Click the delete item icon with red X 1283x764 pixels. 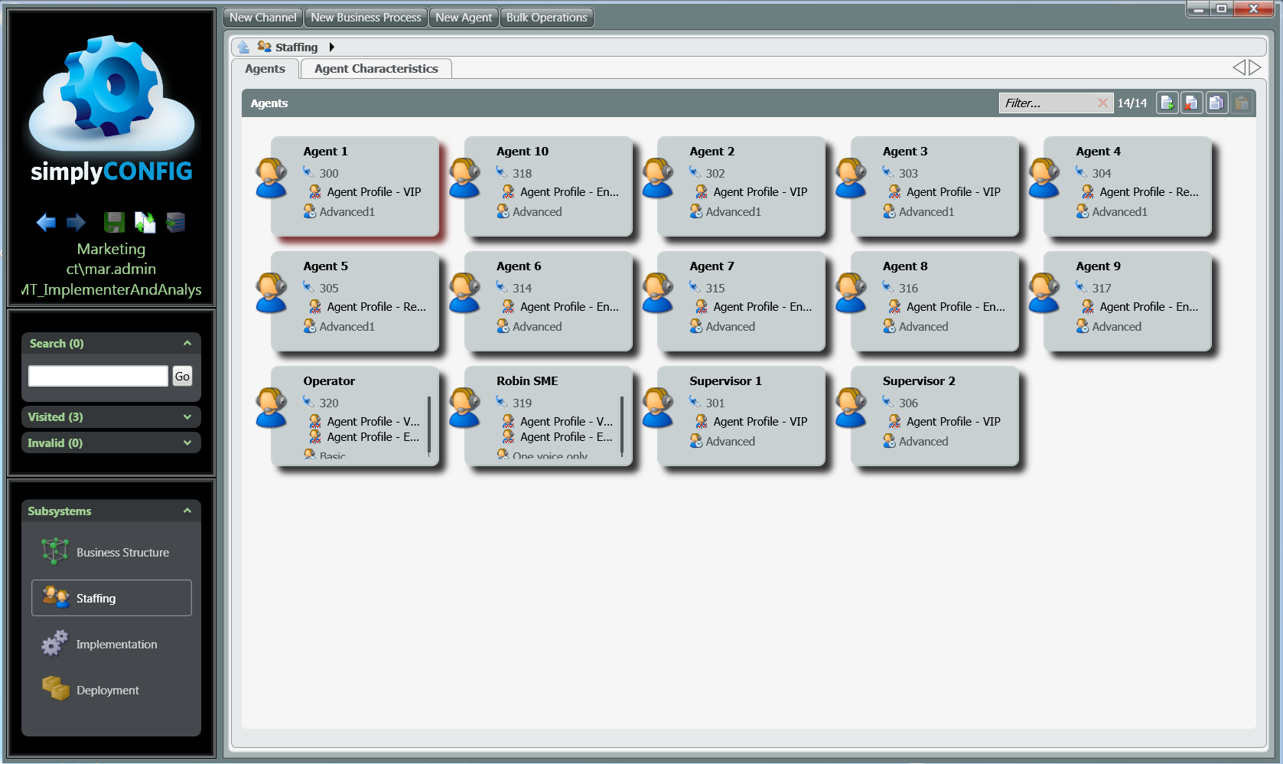[1191, 103]
